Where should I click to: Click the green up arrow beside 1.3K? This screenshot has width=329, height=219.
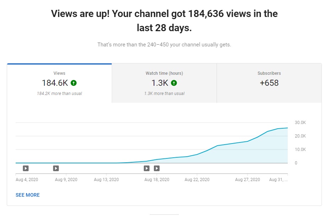click(174, 83)
